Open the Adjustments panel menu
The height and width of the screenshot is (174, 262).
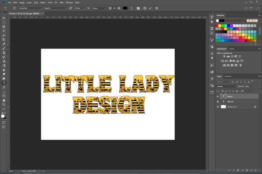pos(259,49)
